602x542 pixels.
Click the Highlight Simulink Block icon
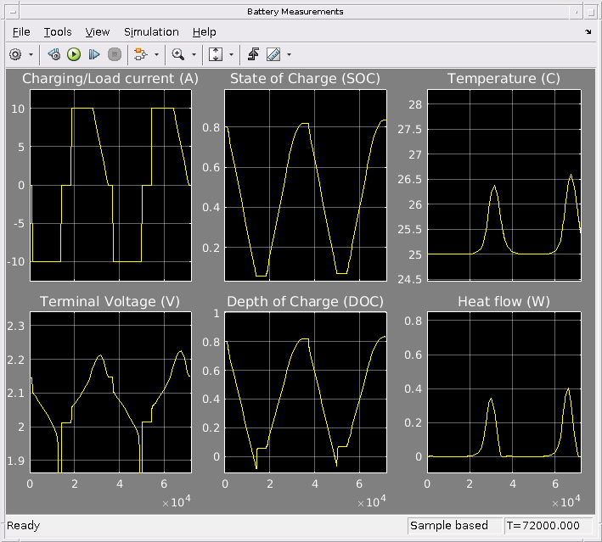tap(140, 54)
